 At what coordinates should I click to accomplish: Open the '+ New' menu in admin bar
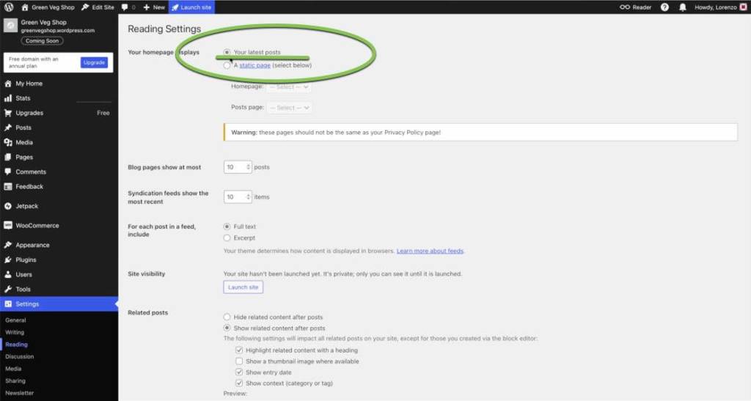pyautogui.click(x=154, y=7)
